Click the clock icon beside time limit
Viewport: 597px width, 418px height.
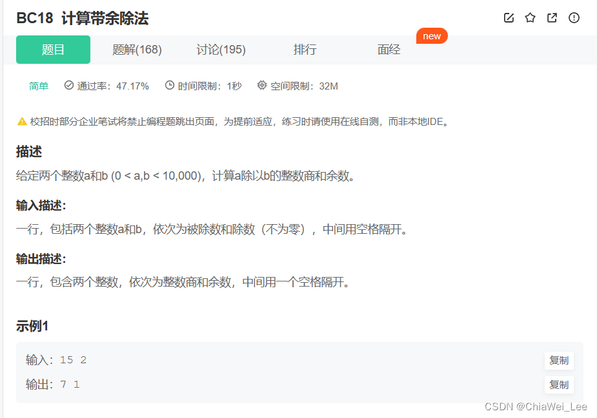[170, 85]
